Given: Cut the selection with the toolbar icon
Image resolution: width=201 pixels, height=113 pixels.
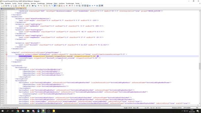Looking at the screenshot, I should [19, 6].
